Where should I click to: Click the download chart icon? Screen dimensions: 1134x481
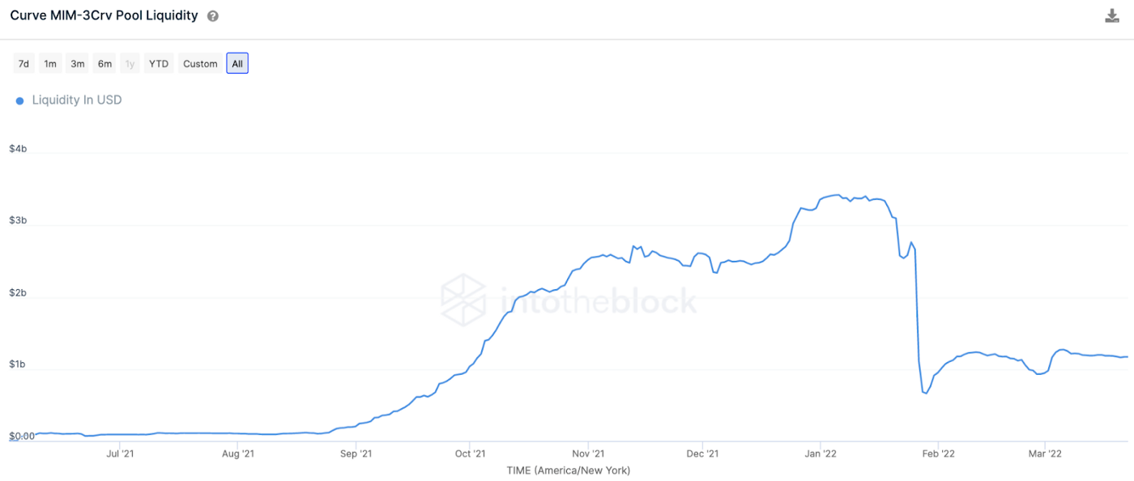coord(1112,16)
